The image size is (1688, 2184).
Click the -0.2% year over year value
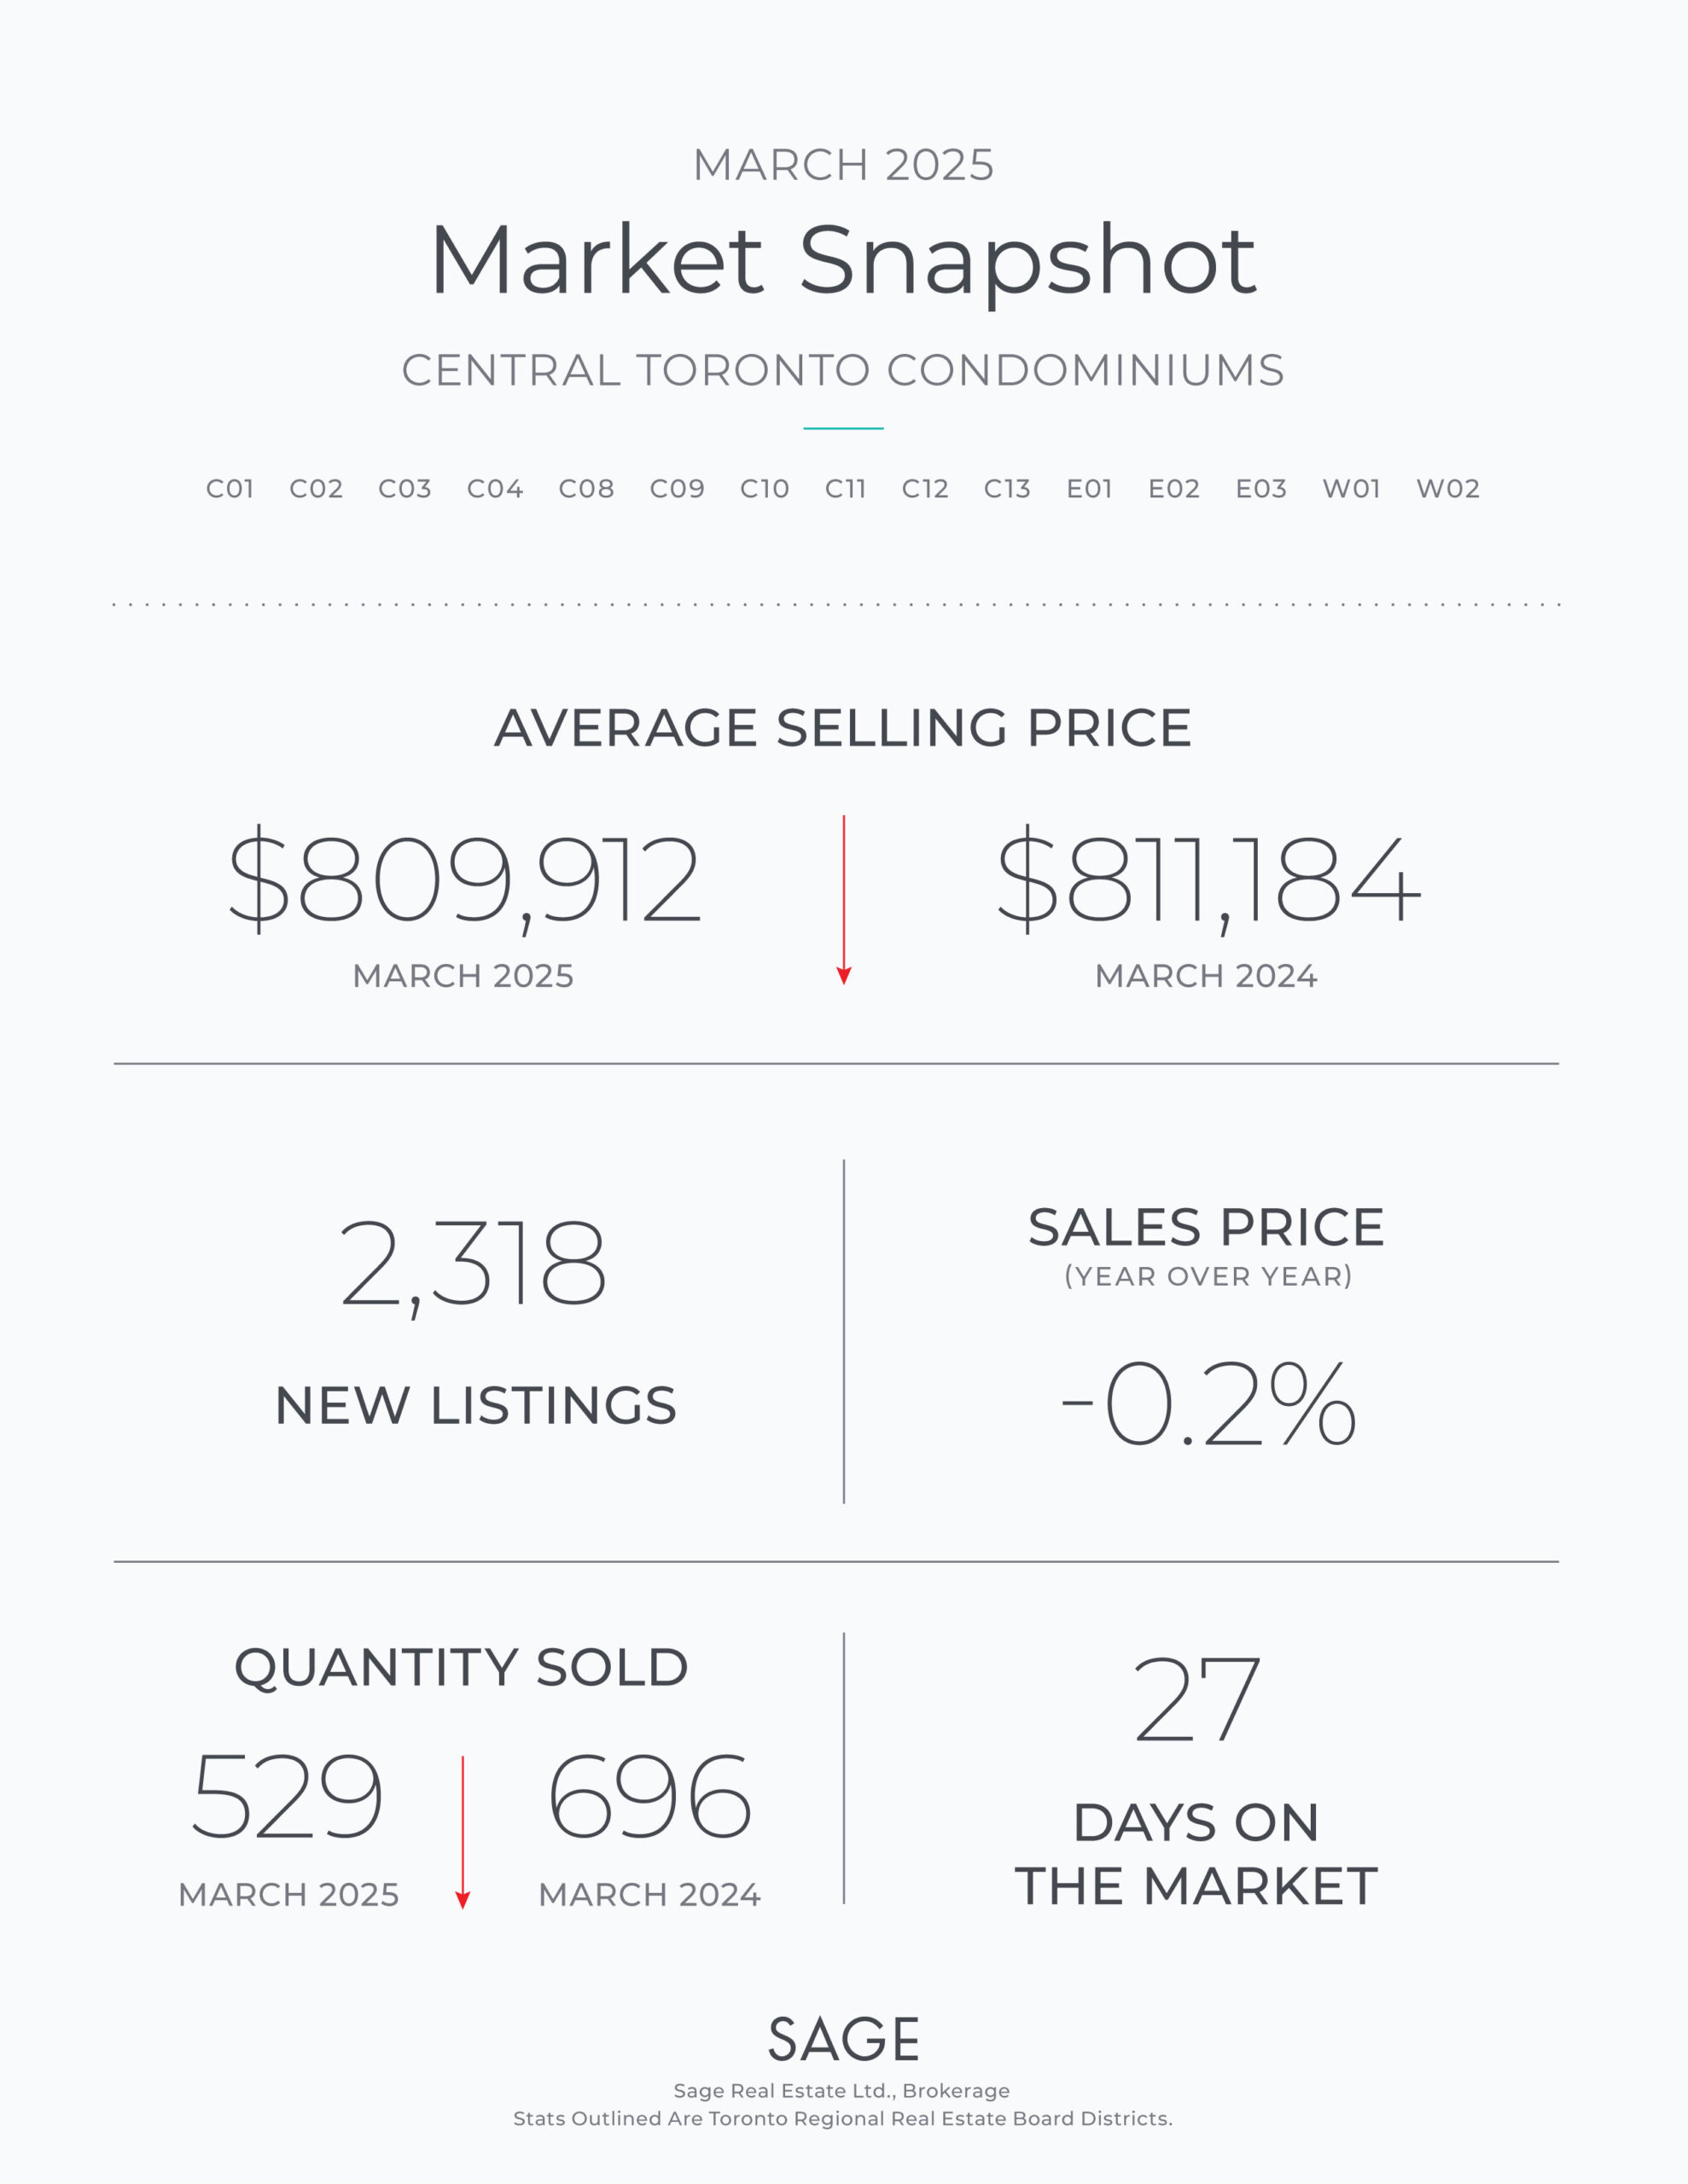click(x=1208, y=1404)
